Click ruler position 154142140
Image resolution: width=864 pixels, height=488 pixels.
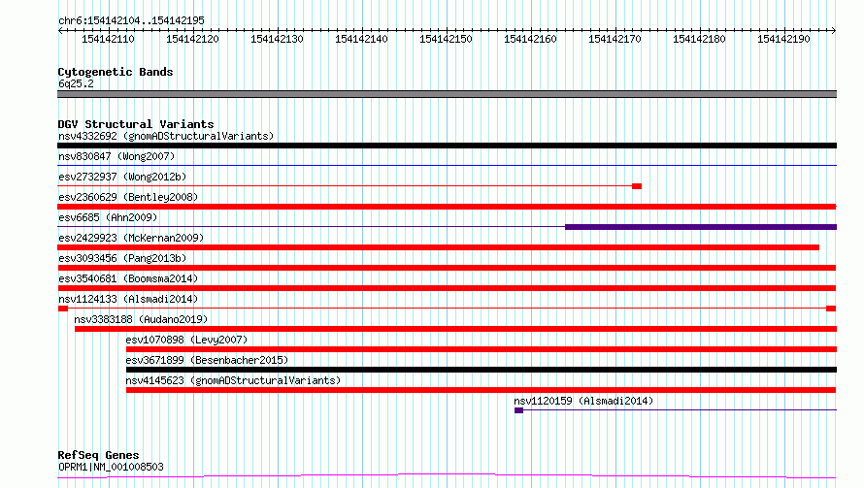[x=361, y=39]
